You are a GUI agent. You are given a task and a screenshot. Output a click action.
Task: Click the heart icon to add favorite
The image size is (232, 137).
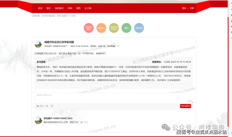[x=118, y=46]
